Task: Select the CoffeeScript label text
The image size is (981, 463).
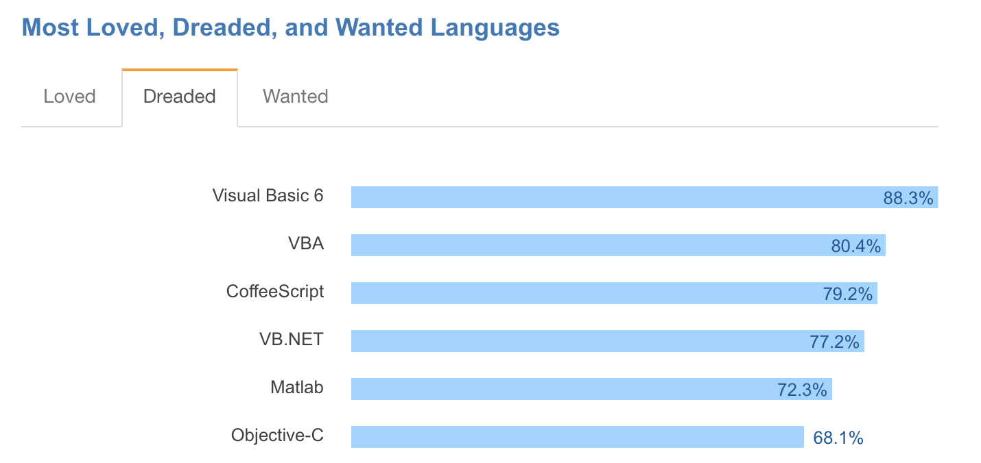Action: (275, 292)
